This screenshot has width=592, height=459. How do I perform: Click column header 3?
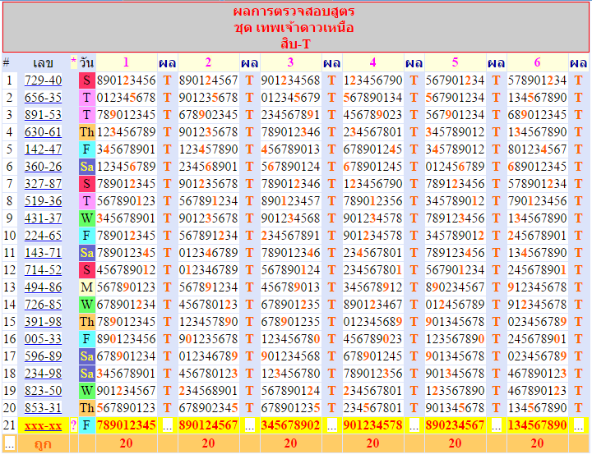point(291,62)
